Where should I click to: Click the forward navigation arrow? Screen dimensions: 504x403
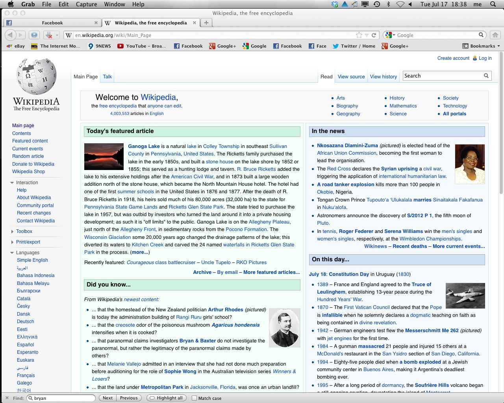pyautogui.click(x=20, y=35)
